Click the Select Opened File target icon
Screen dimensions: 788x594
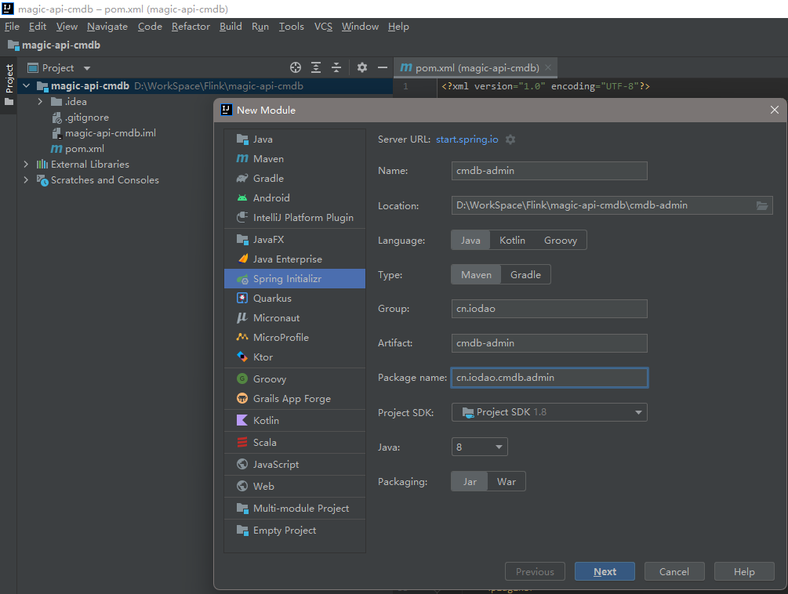296,67
